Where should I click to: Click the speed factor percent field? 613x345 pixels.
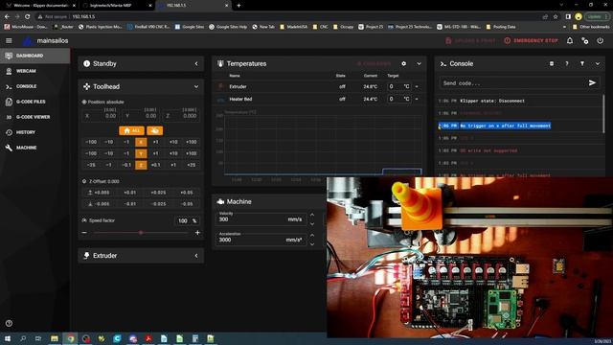tap(186, 221)
